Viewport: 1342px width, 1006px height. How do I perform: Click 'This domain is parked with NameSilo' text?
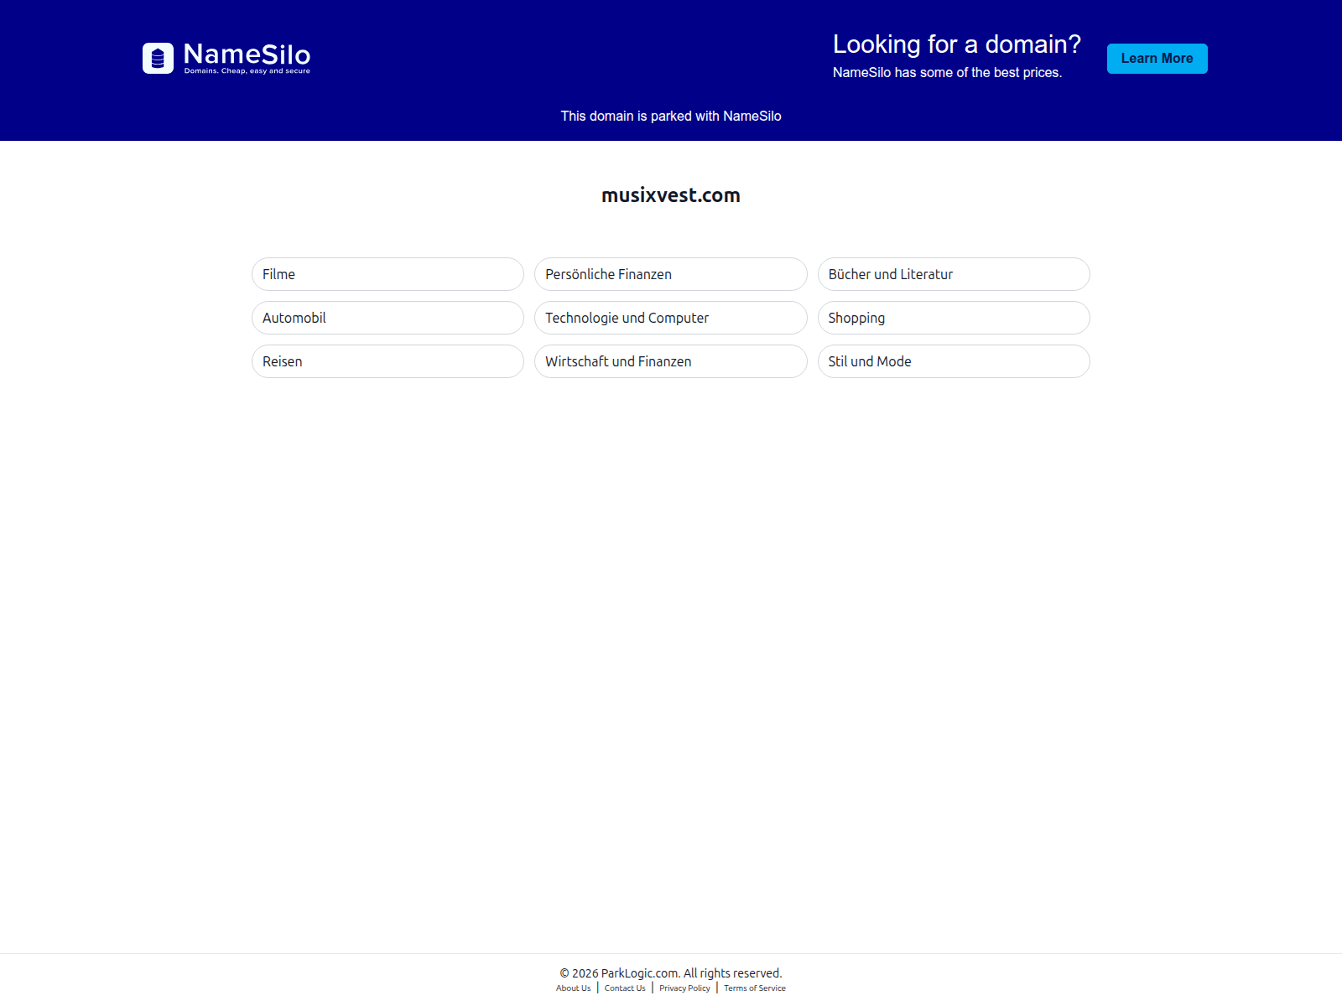671,116
